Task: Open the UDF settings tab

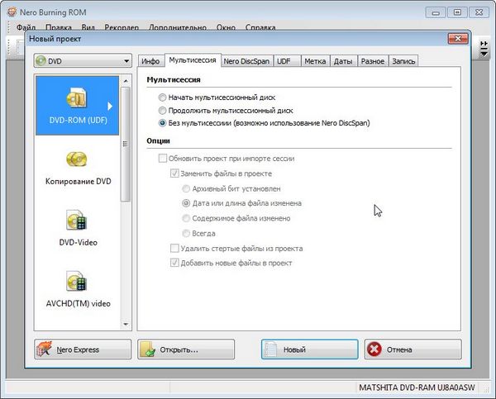Action: (x=285, y=61)
